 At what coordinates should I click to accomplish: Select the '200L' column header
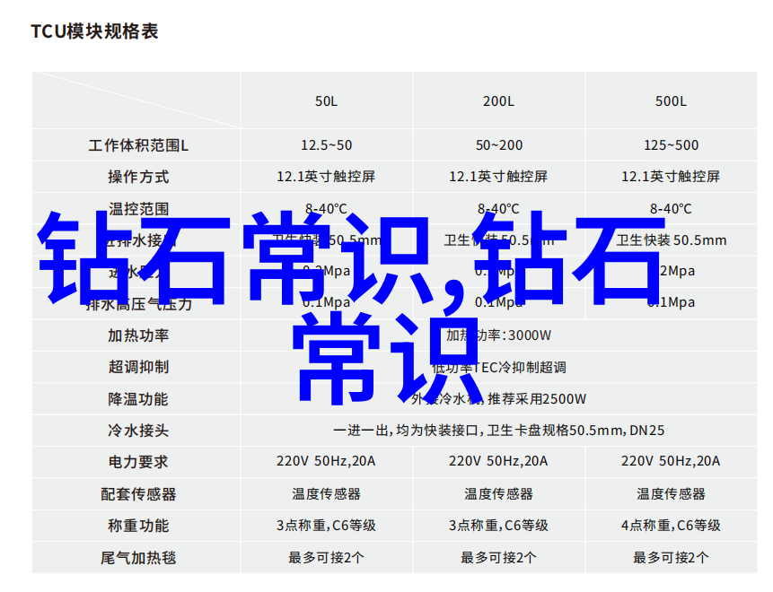[x=498, y=101]
